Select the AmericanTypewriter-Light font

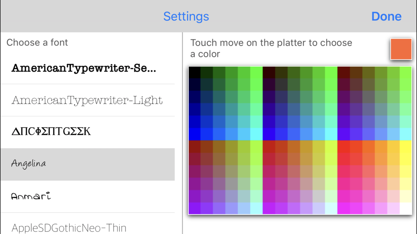coord(88,100)
